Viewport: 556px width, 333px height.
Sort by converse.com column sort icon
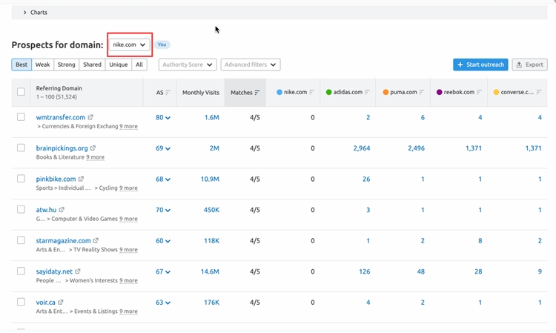tap(539, 92)
